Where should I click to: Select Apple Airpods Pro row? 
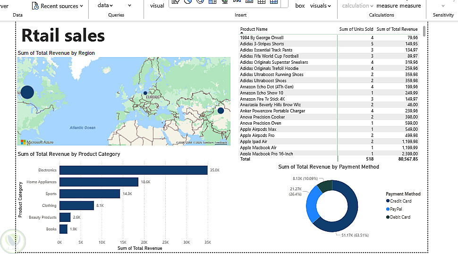(x=329, y=135)
